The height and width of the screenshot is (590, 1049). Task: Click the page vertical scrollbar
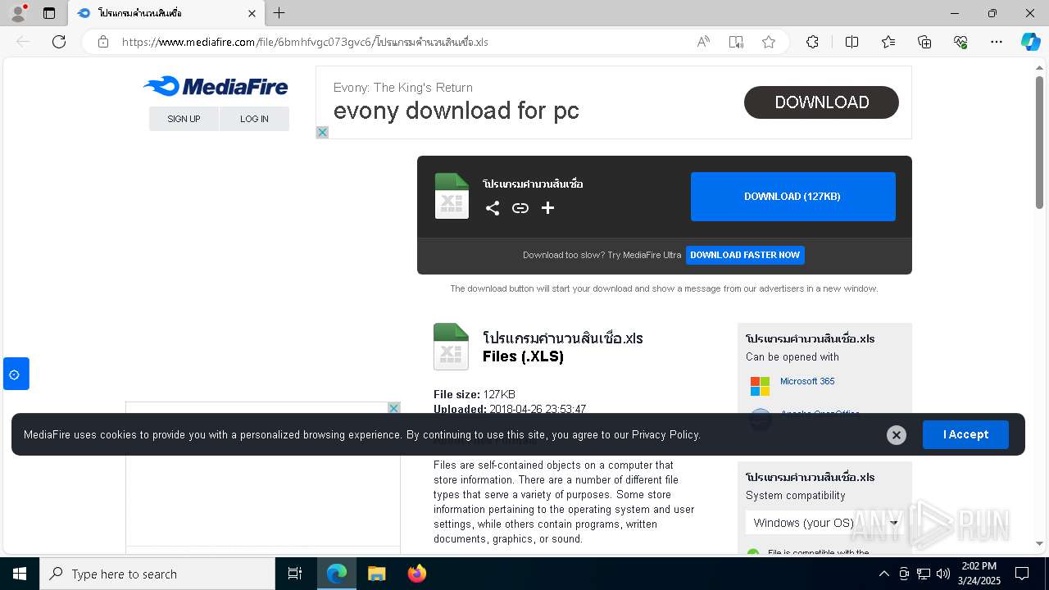point(1039,143)
